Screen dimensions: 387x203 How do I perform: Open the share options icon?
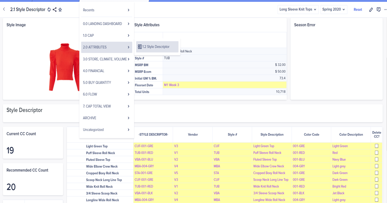tap(55, 10)
